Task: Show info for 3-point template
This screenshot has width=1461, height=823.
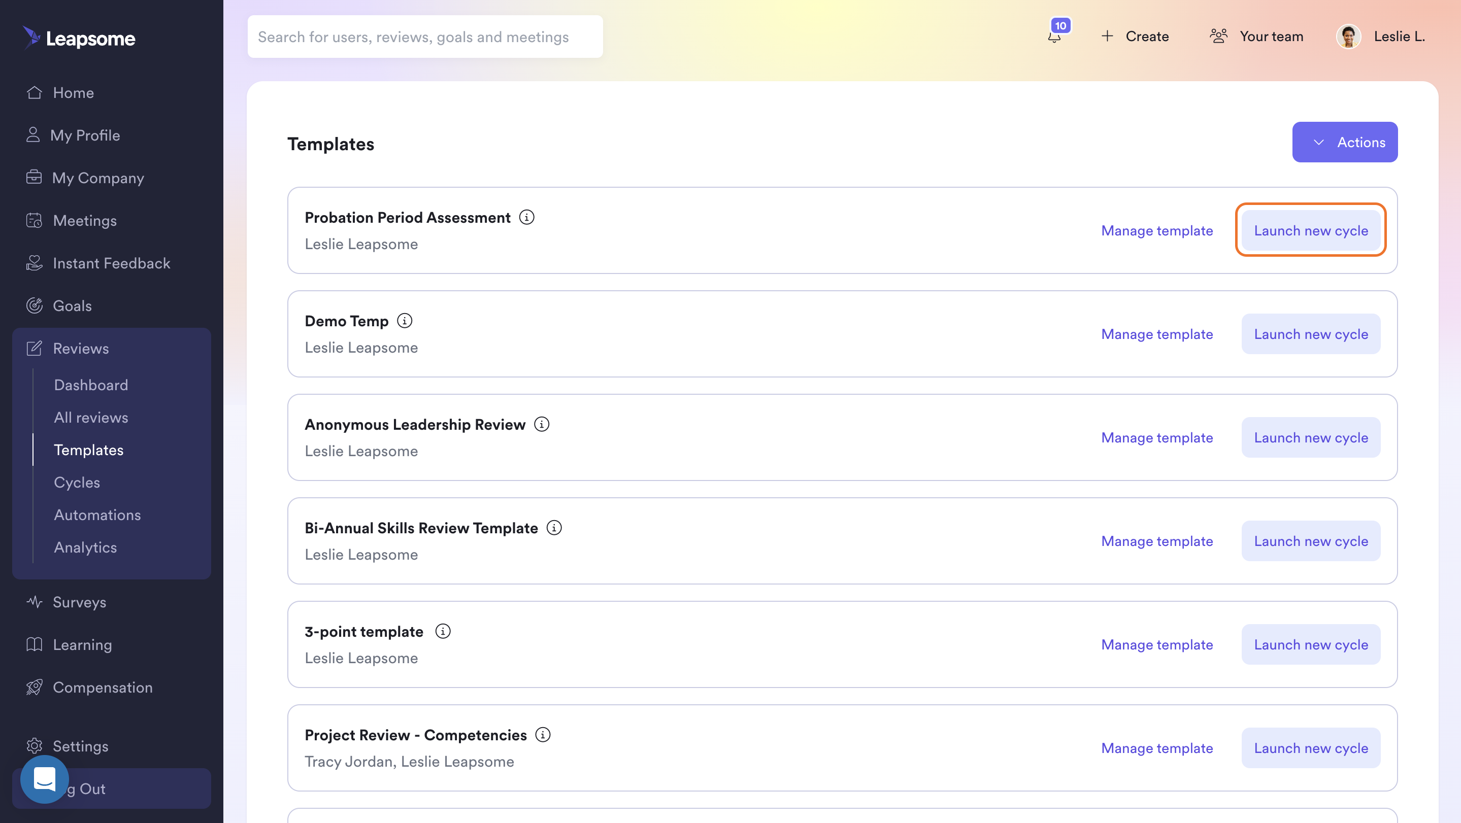Action: (443, 631)
